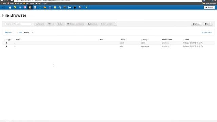The width and height of the screenshot is (217, 122).
Task: Click the pink round icon in the navbar
Action: (x=25, y=7)
